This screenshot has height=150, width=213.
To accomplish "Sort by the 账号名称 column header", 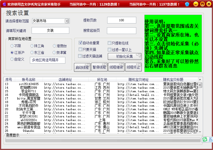I will [x=29, y=80].
